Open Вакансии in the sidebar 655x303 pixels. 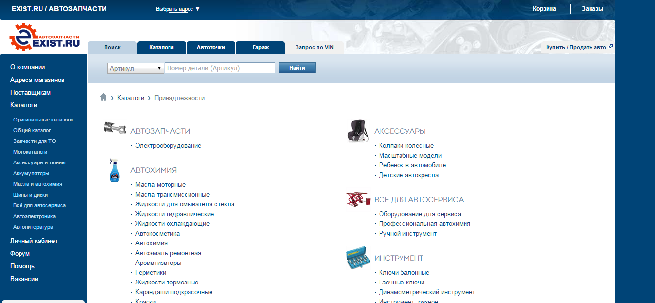coord(24,279)
